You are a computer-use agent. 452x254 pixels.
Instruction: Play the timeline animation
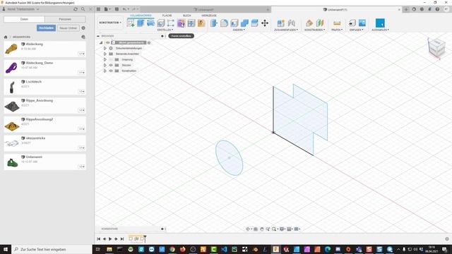[110, 238]
